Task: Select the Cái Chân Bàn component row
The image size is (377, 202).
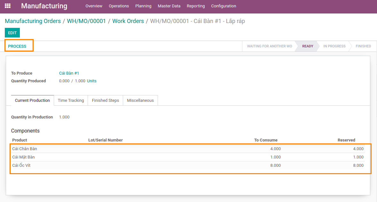Action: click(x=188, y=149)
